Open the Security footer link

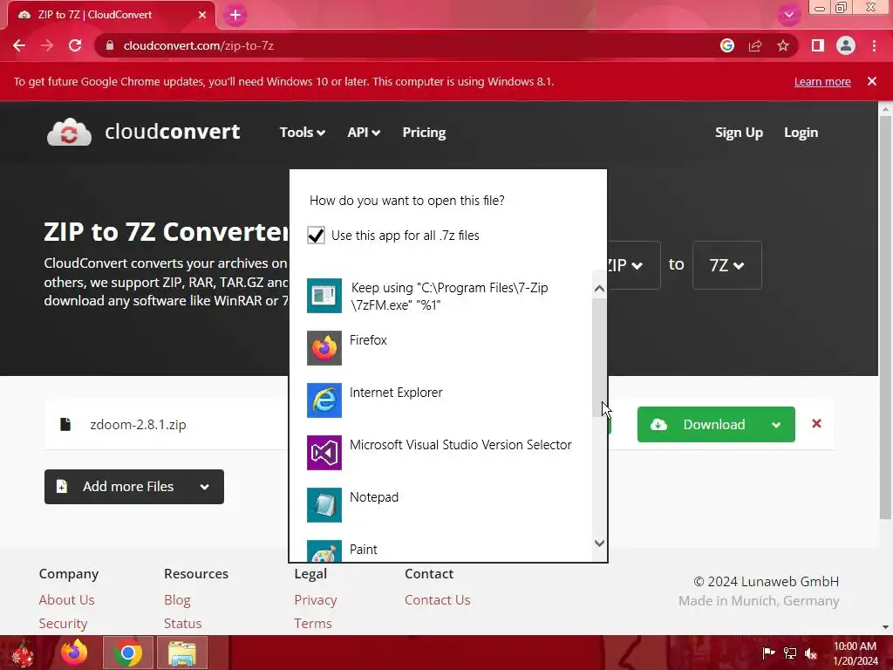(63, 623)
